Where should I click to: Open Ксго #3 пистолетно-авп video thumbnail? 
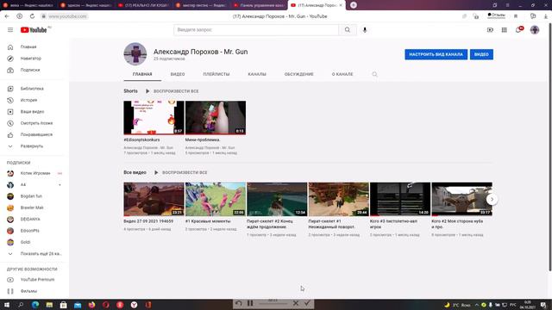(x=400, y=199)
